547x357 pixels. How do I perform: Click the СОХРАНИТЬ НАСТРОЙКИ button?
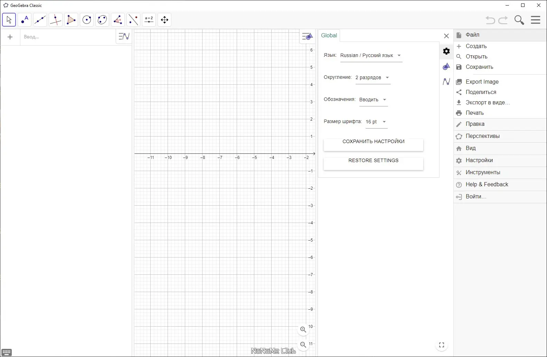click(373, 145)
